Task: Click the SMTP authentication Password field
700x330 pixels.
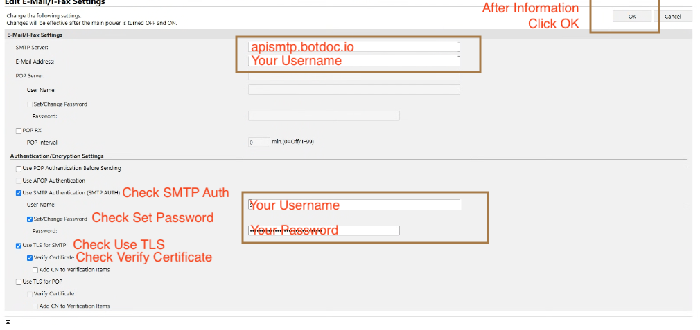Action: pyautogui.click(x=324, y=230)
